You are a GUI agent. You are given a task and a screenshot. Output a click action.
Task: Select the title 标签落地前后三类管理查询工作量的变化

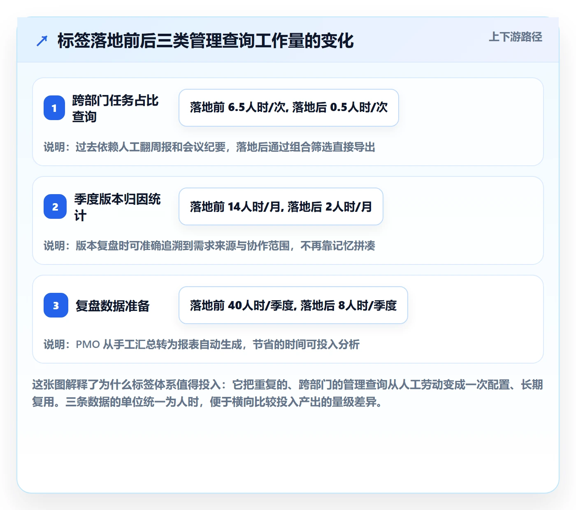(206, 41)
